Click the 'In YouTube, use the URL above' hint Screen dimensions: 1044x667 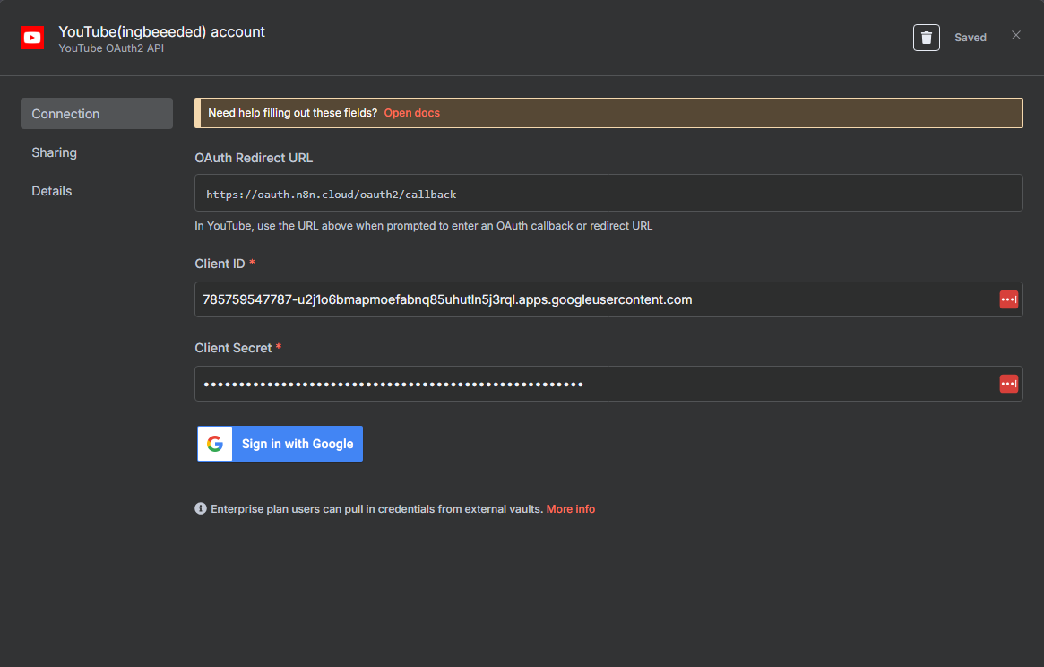424,226
